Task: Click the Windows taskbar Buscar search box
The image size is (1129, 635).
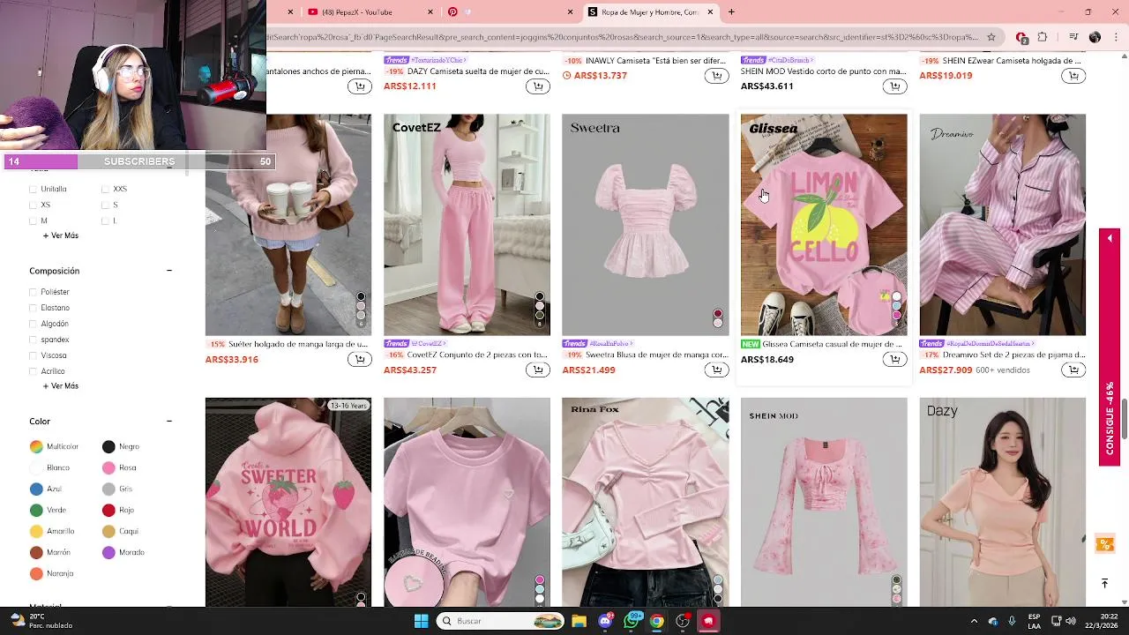Action: [500, 621]
